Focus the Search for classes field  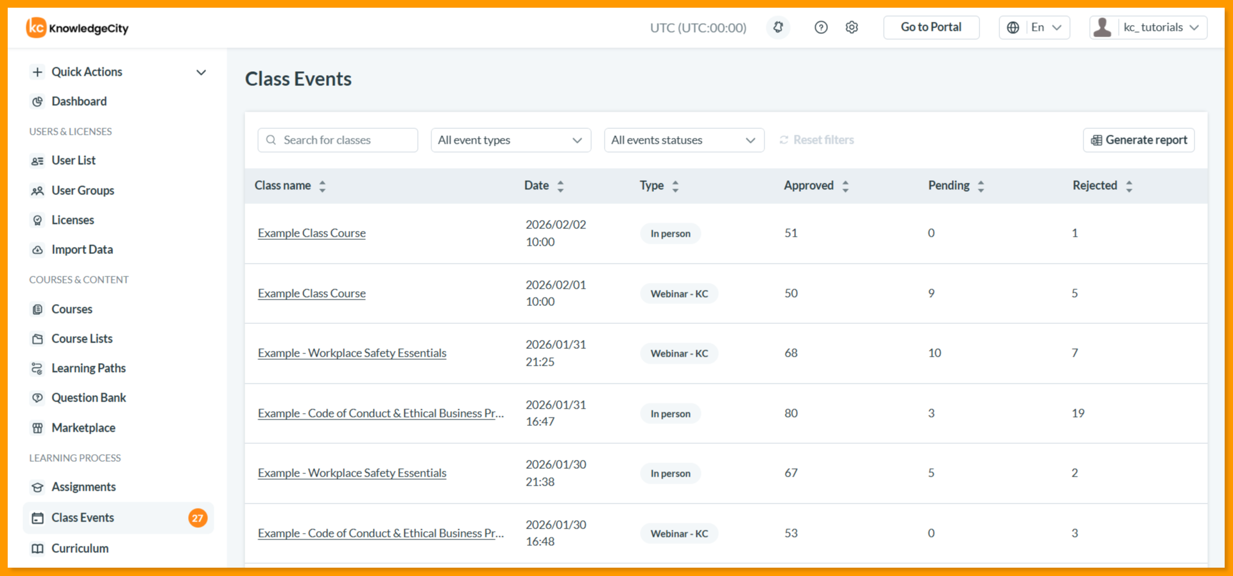[x=338, y=140]
